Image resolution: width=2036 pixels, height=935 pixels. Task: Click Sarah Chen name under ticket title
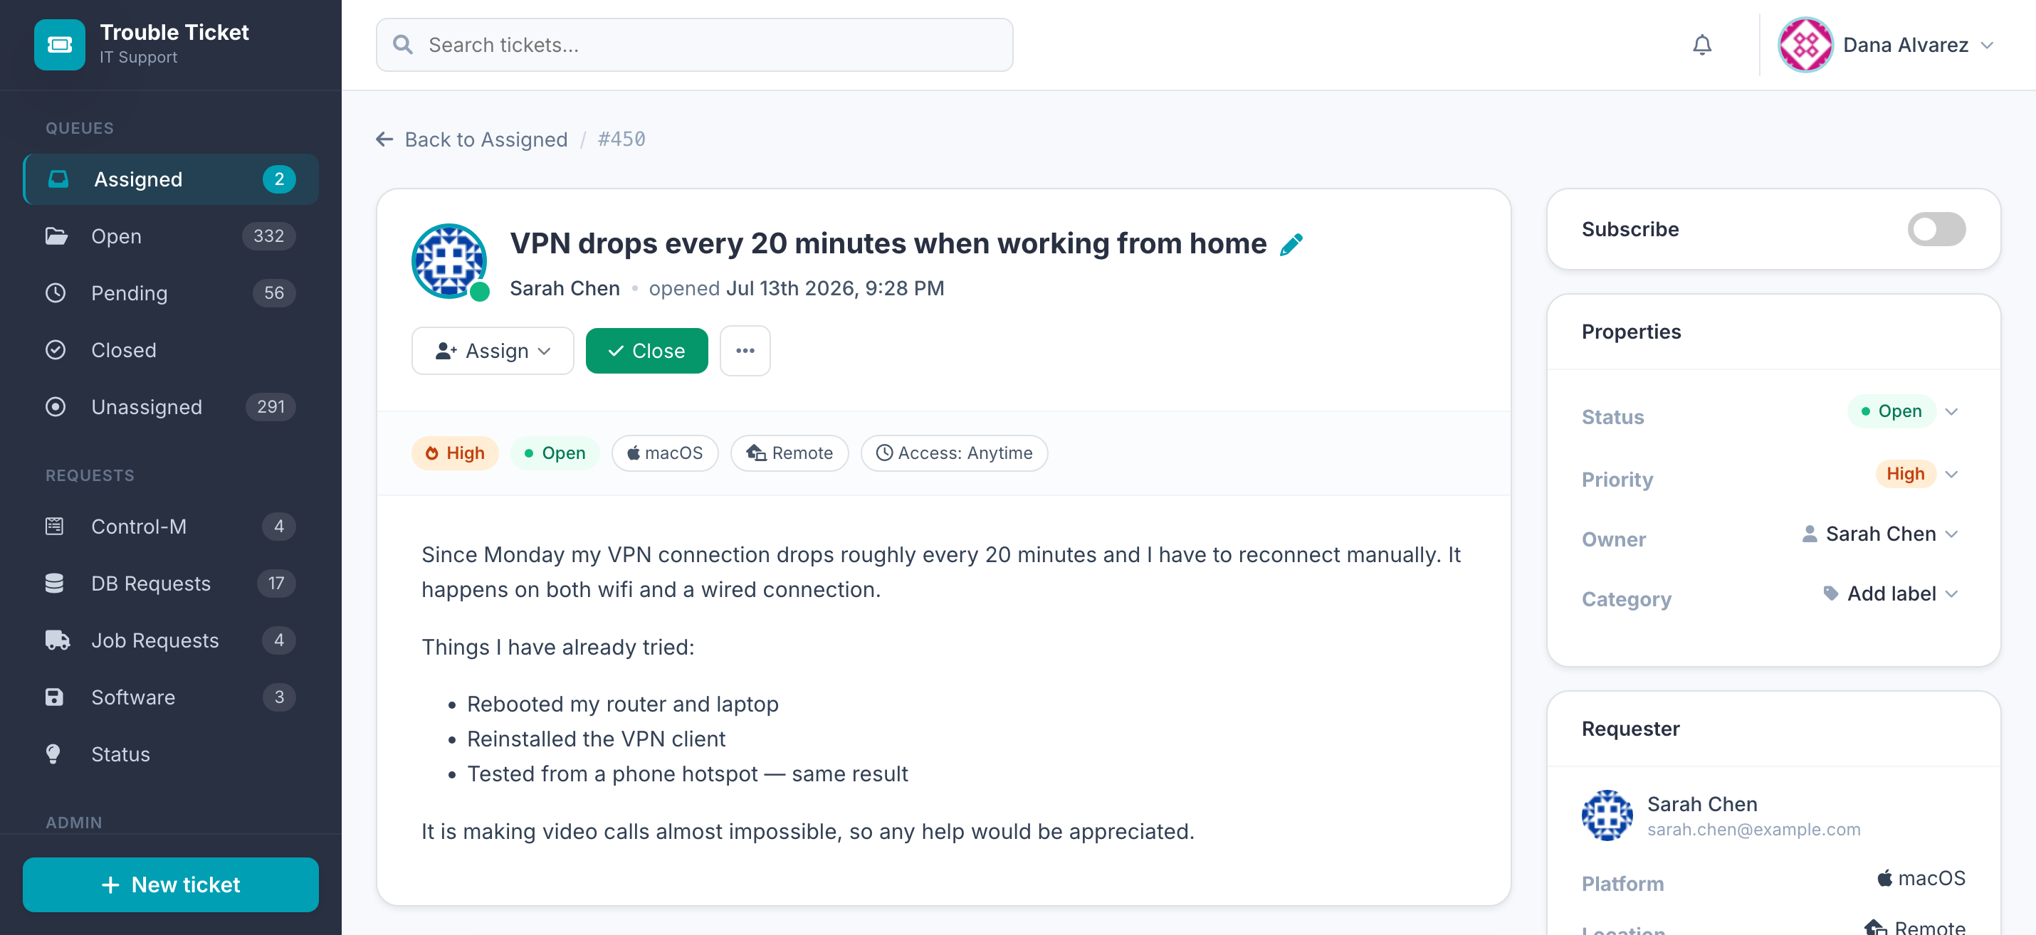(x=565, y=289)
